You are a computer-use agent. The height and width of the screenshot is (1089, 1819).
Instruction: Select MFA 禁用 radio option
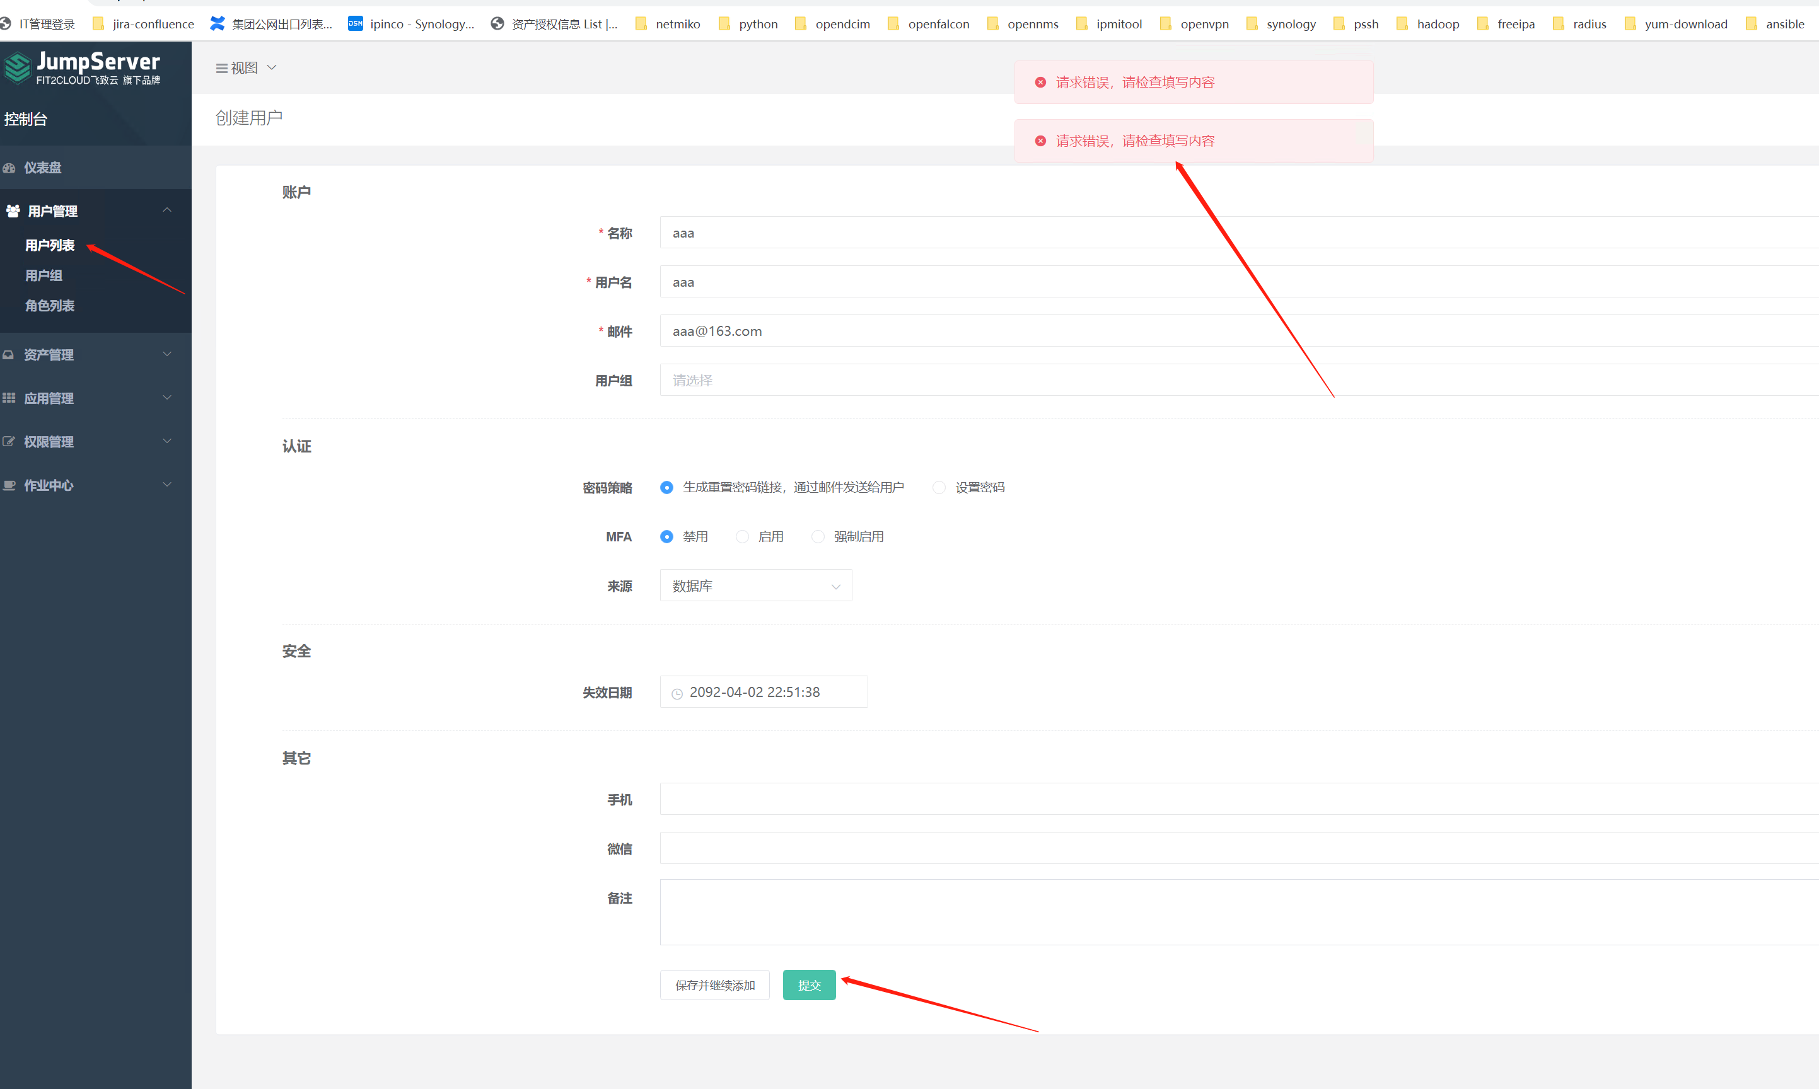tap(666, 537)
